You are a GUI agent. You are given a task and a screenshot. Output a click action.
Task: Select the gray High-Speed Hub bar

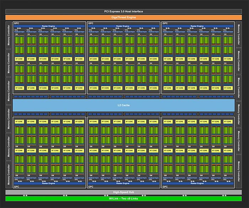(124, 192)
